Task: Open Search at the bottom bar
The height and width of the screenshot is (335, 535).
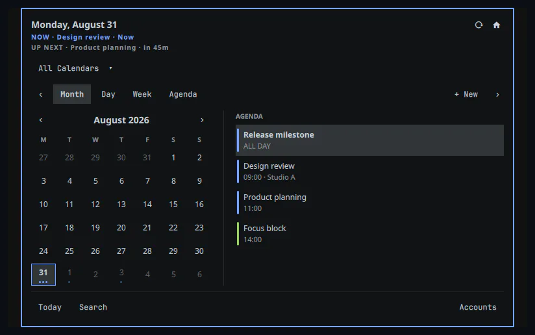Action: (93, 307)
